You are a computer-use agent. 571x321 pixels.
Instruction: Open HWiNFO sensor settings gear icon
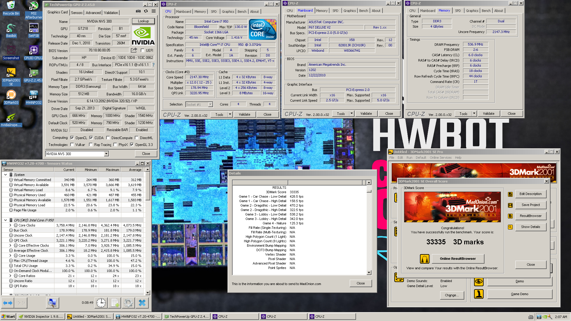[128, 303]
